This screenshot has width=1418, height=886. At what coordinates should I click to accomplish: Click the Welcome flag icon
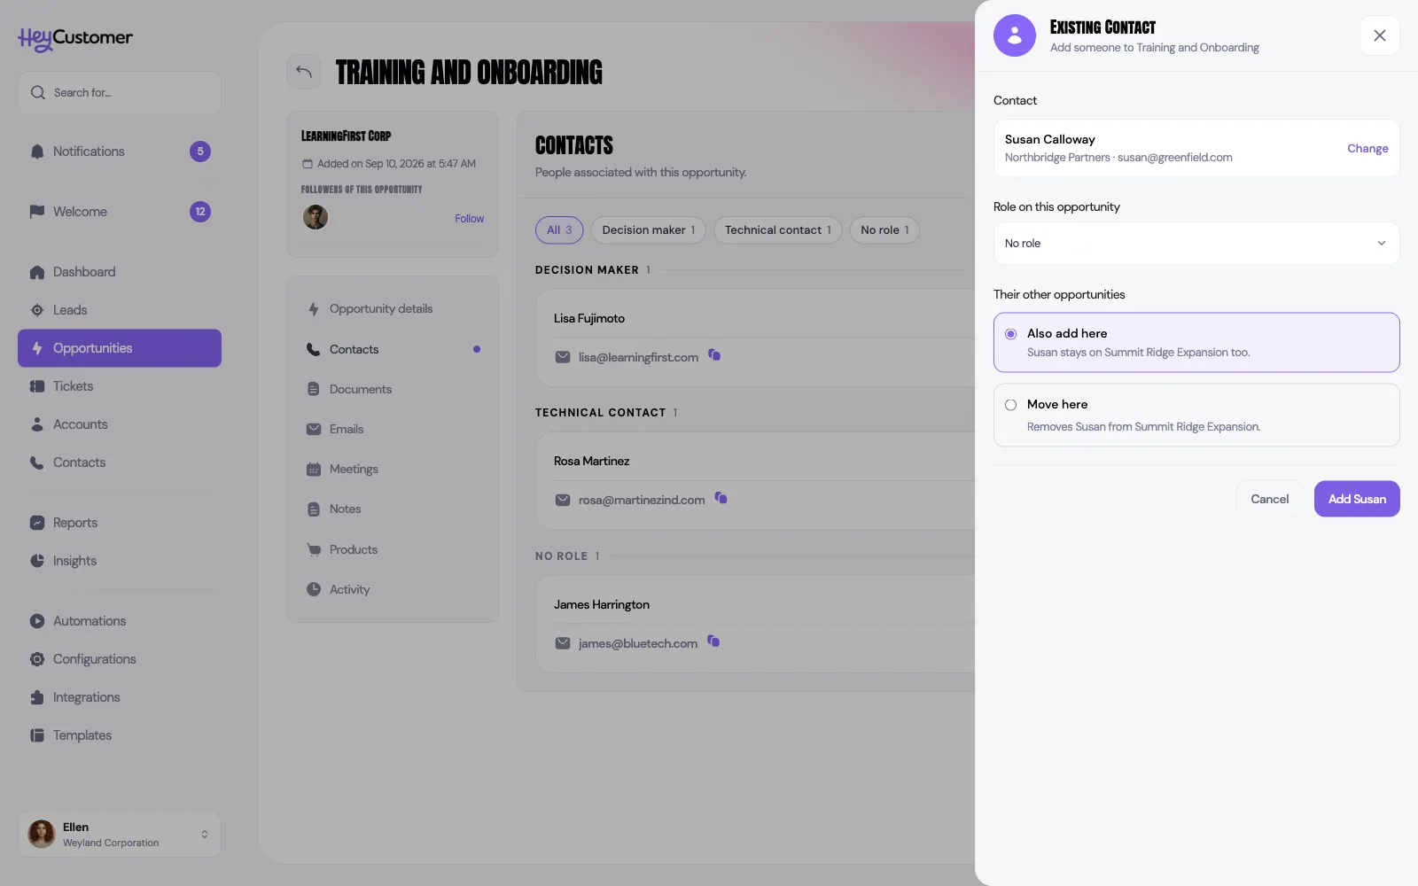pyautogui.click(x=37, y=212)
